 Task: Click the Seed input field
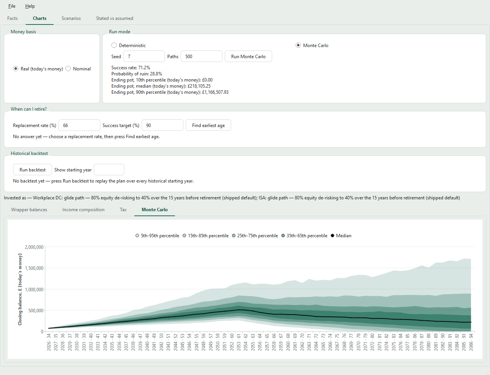click(144, 56)
